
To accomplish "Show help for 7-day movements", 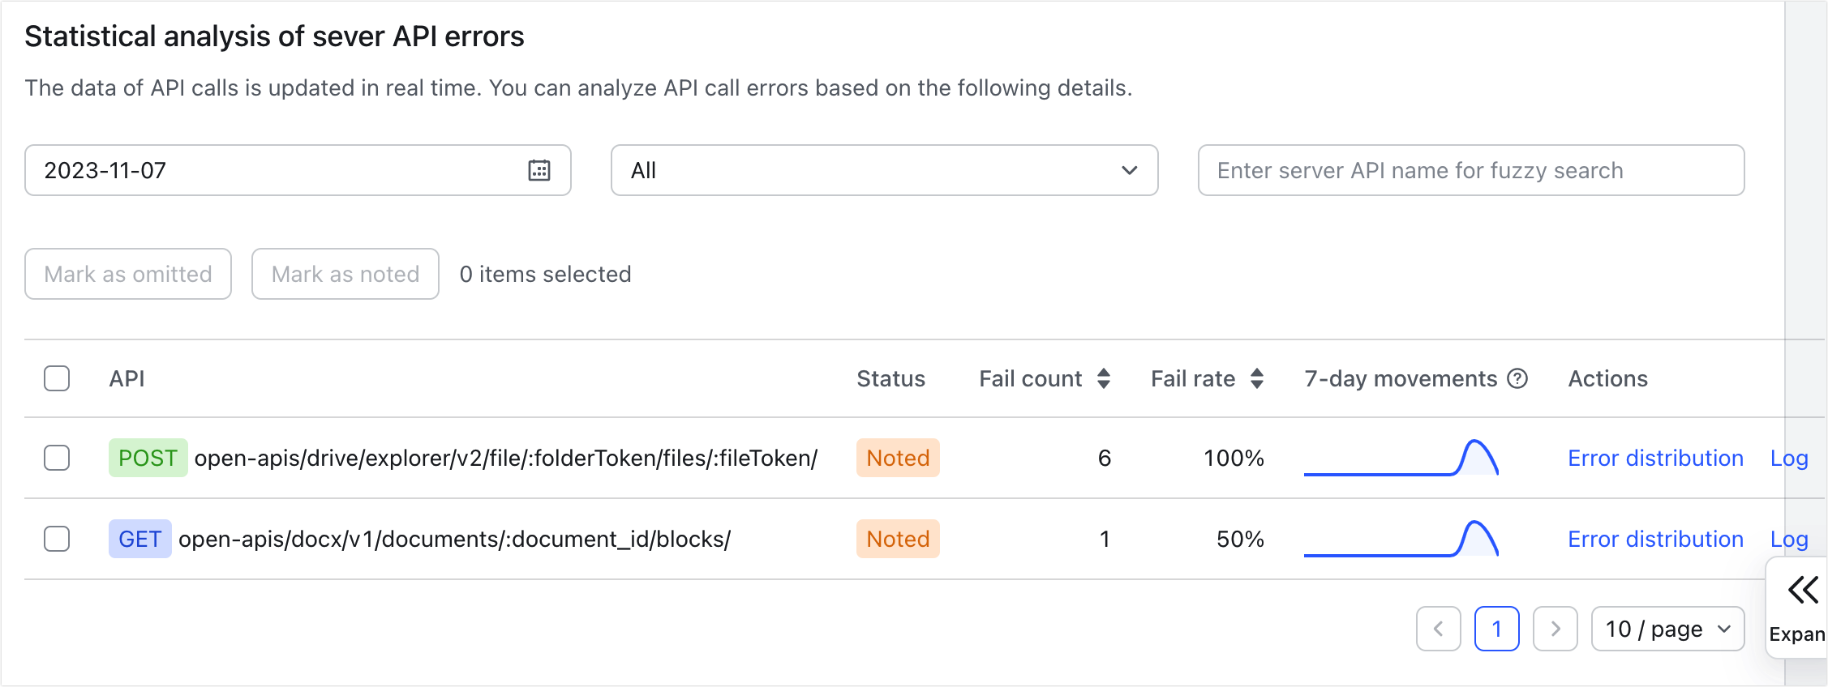I will pos(1517,378).
